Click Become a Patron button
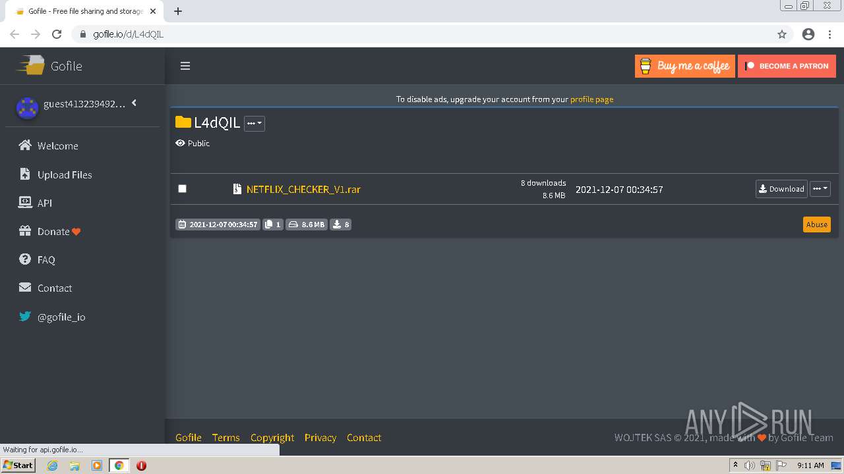844x474 pixels. [x=787, y=66]
